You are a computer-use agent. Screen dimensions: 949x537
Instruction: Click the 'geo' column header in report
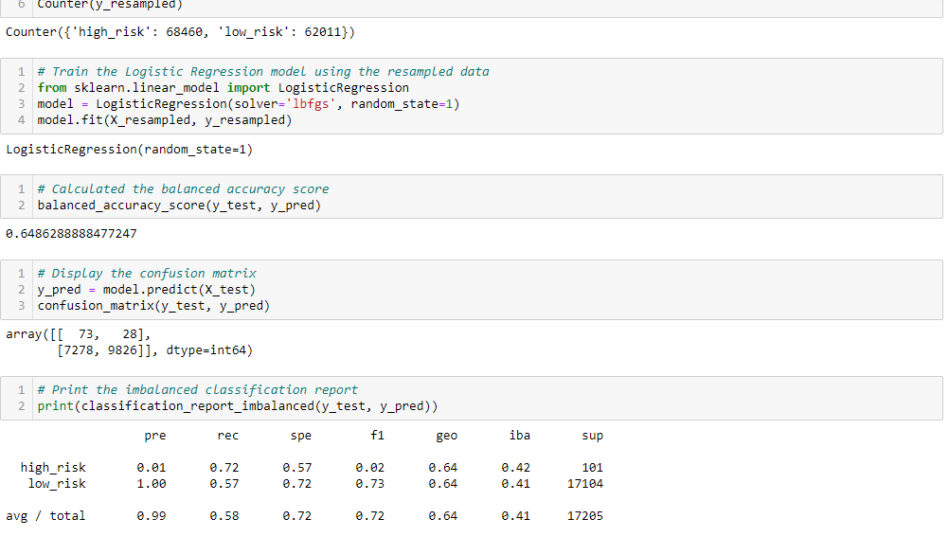pos(447,436)
